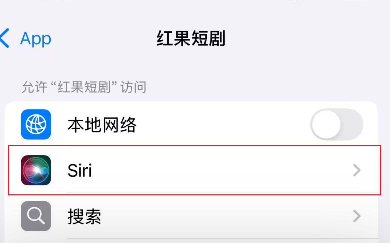Viewport: 390px width, 243px height.
Task: Tap the gray 搜索 magnifier icon
Action: (x=36, y=216)
